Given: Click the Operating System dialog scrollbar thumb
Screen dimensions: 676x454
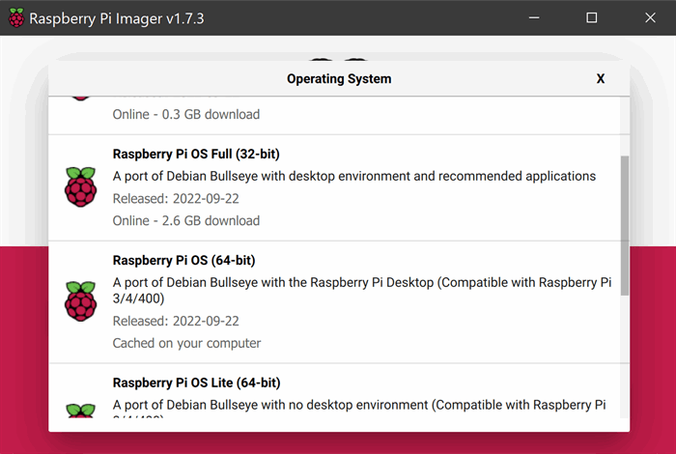Looking at the screenshot, I should click(624, 225).
